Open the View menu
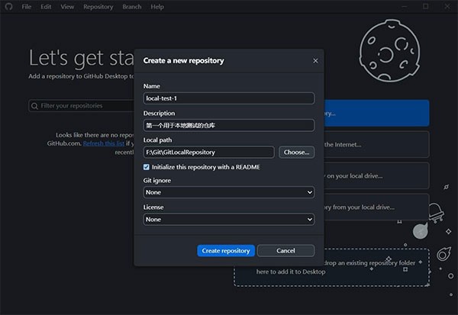The image size is (458, 315). click(x=67, y=7)
